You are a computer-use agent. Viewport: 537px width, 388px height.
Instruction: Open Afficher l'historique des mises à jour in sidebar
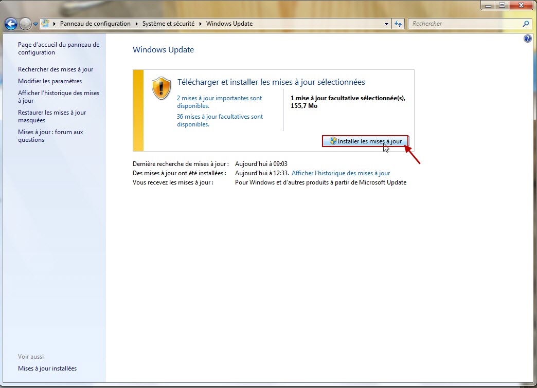coord(59,97)
